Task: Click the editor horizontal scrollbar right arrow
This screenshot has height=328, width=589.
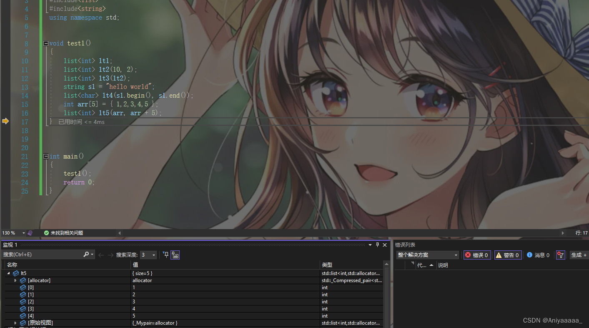Action: [x=563, y=233]
